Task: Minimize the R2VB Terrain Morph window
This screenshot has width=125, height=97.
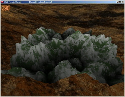Action: tap(117, 2)
